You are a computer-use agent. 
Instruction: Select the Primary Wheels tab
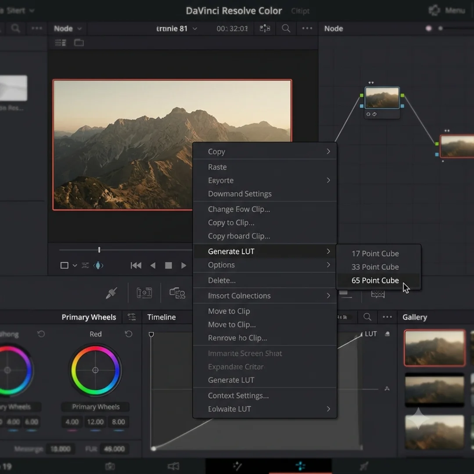tap(89, 317)
